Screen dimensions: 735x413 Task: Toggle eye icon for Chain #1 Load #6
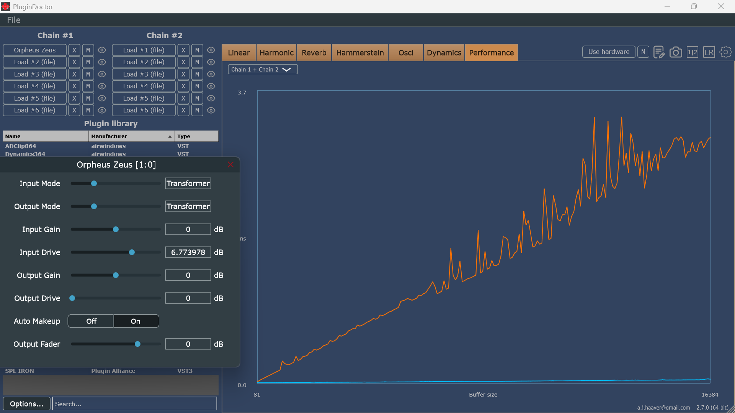pyautogui.click(x=102, y=110)
